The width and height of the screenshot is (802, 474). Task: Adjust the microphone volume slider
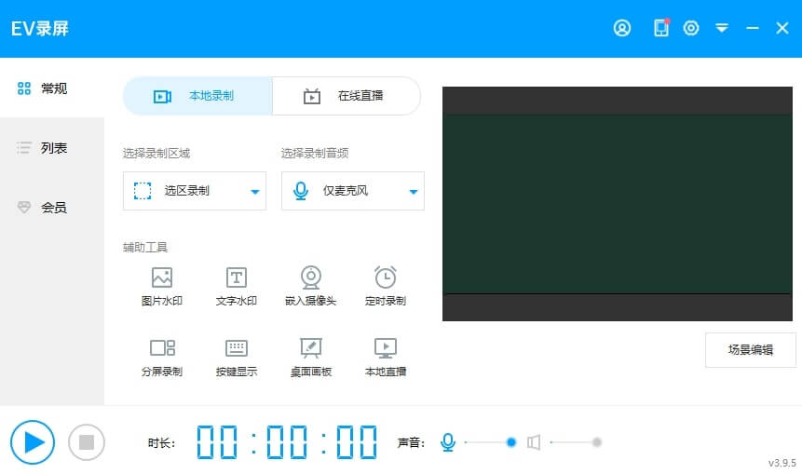coord(490,441)
